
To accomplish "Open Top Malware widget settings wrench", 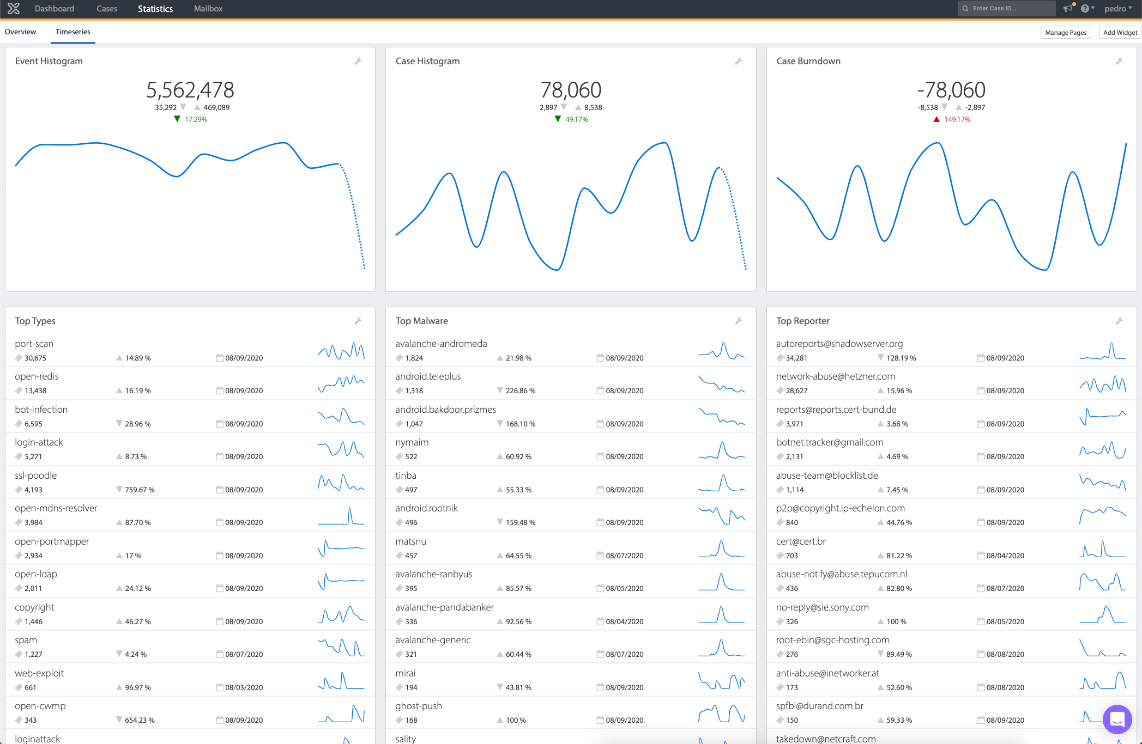I will click(739, 321).
